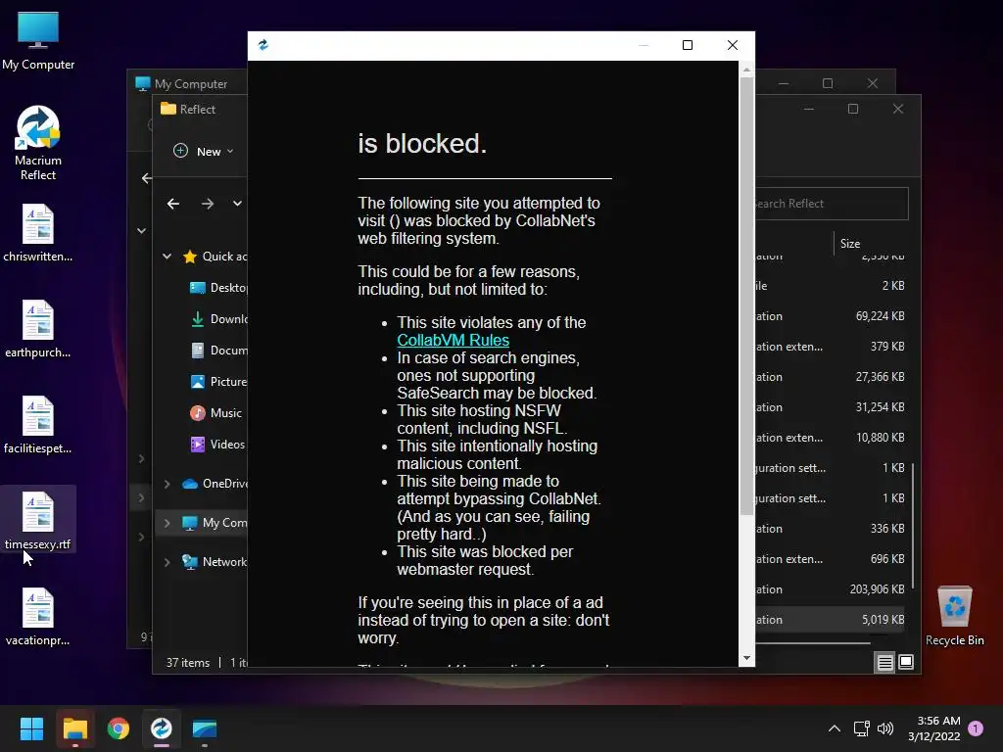Open the Windows Start menu
Image resolution: width=1003 pixels, height=752 pixels.
[x=31, y=728]
